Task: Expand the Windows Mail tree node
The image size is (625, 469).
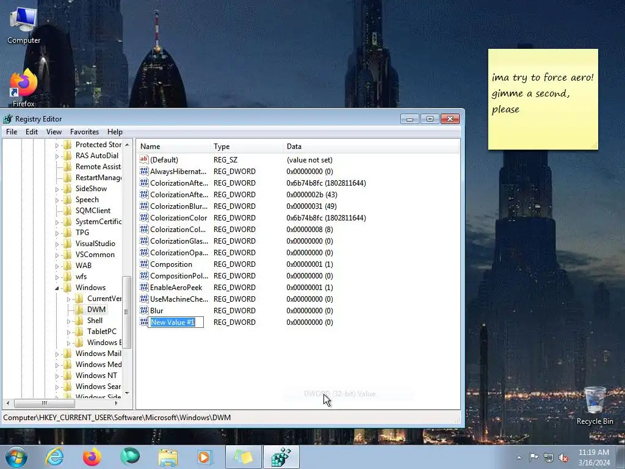Action: point(57,354)
